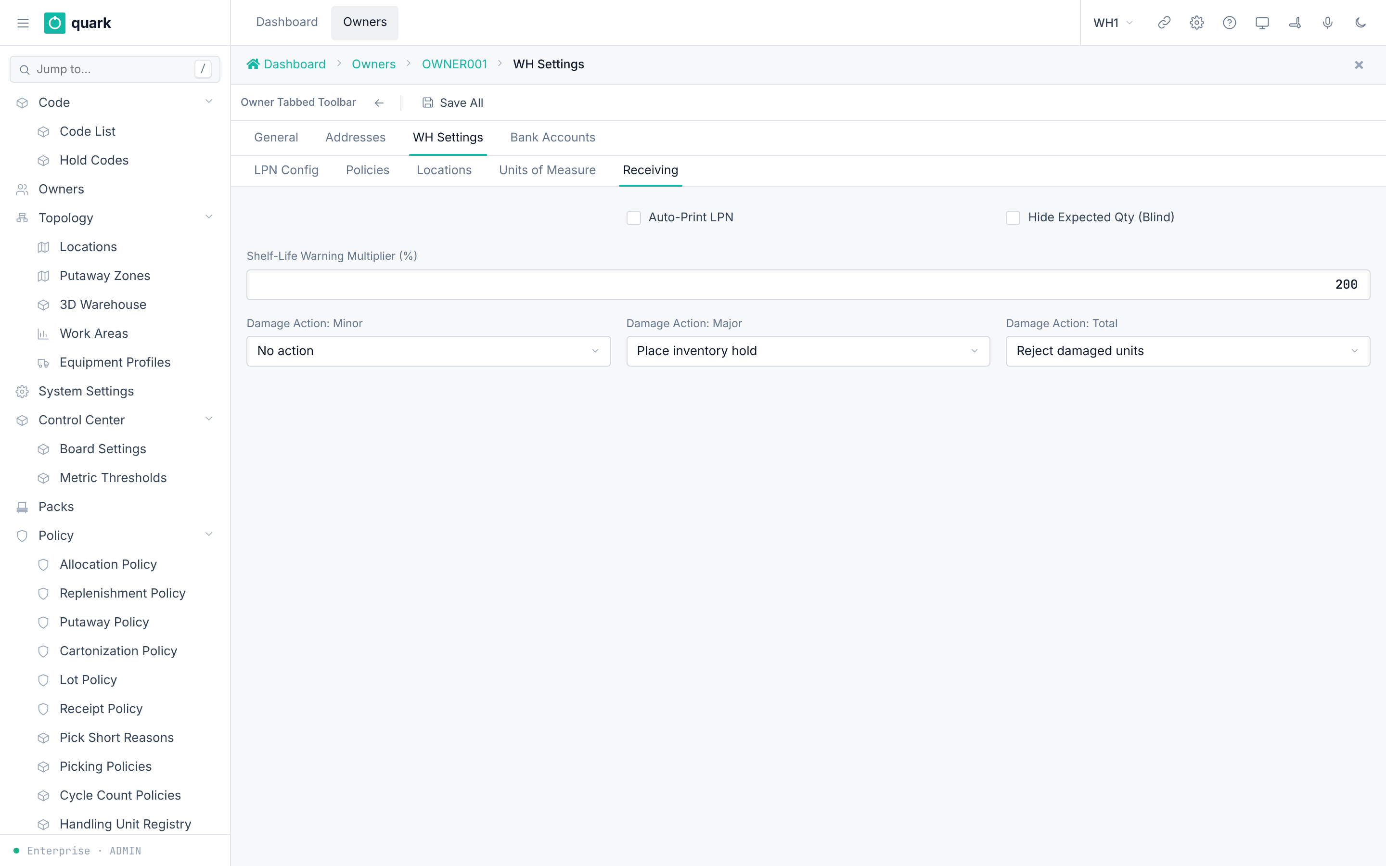This screenshot has width=1386, height=866.
Task: Open 3D Warehouse in sidebar
Action: pyautogui.click(x=103, y=304)
